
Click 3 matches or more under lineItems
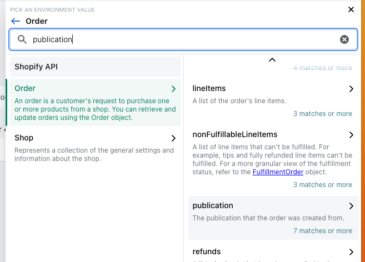[x=323, y=114]
